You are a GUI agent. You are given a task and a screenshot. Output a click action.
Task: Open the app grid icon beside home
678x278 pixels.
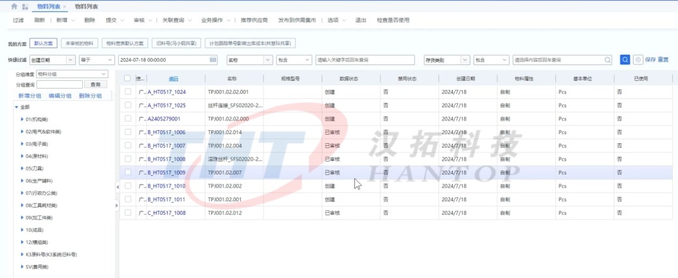point(25,6)
